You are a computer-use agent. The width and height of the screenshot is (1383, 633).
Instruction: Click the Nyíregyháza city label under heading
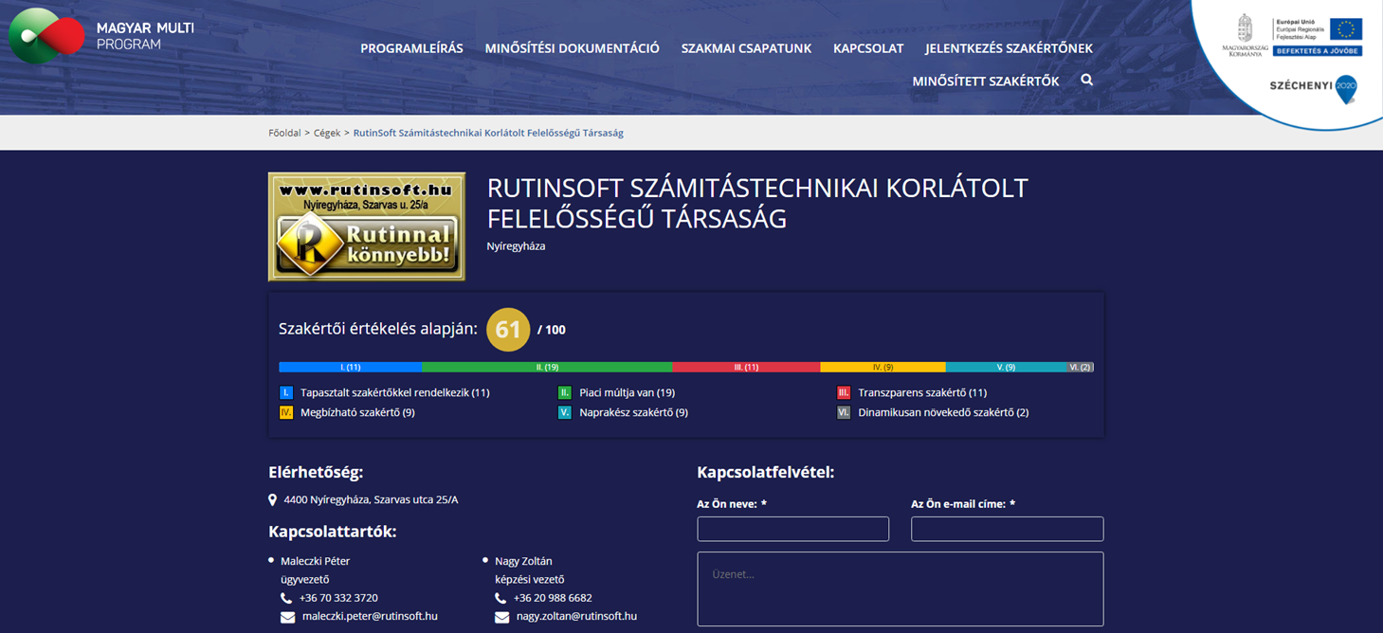click(x=516, y=246)
